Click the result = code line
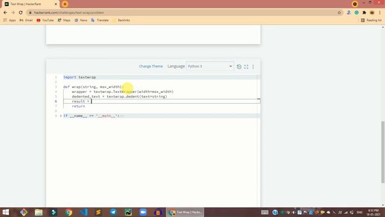385x217 pixels. (x=162, y=101)
